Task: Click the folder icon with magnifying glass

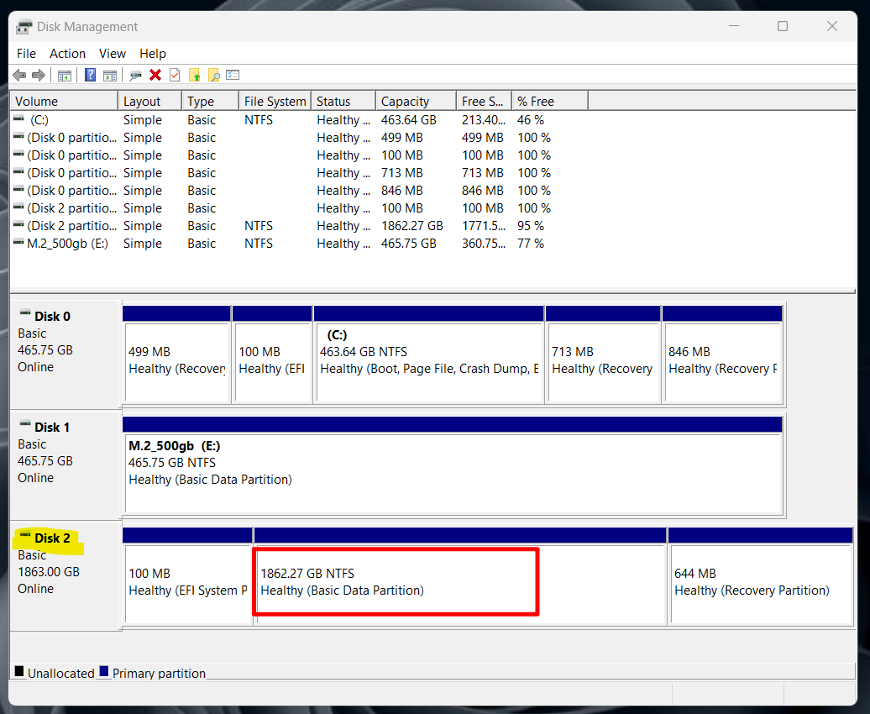Action: [x=213, y=76]
